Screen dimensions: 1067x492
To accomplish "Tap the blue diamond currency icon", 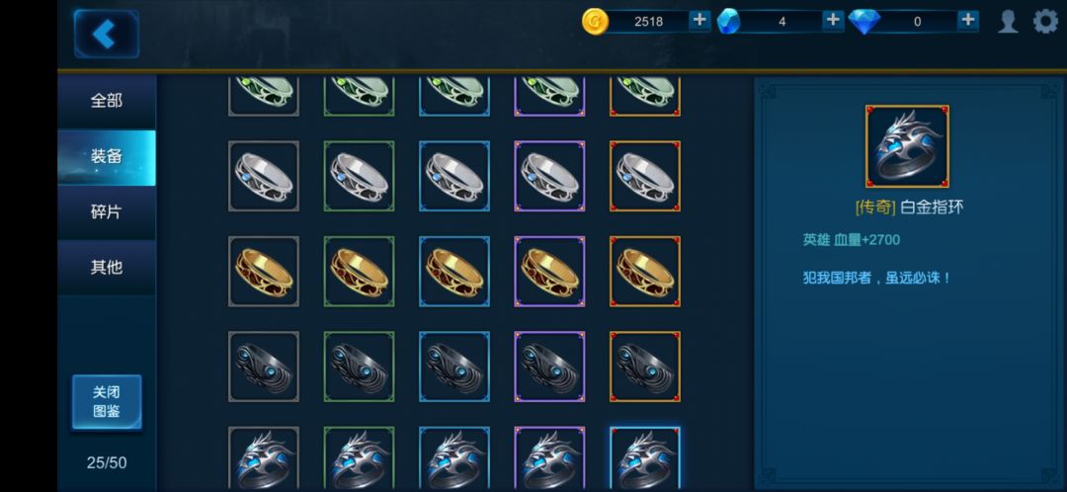I will pos(864,21).
